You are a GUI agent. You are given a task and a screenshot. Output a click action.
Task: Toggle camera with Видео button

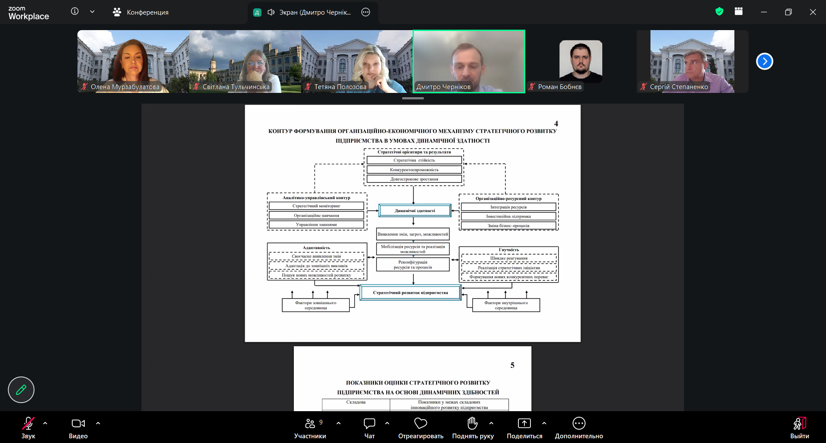[x=78, y=428]
